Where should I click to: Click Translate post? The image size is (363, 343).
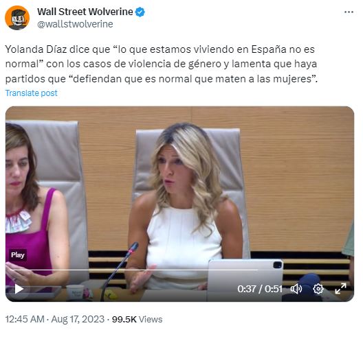point(31,93)
